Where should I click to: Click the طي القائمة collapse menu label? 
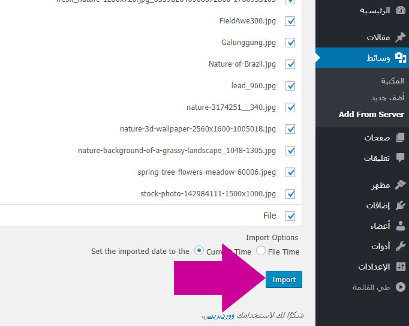[371, 288]
